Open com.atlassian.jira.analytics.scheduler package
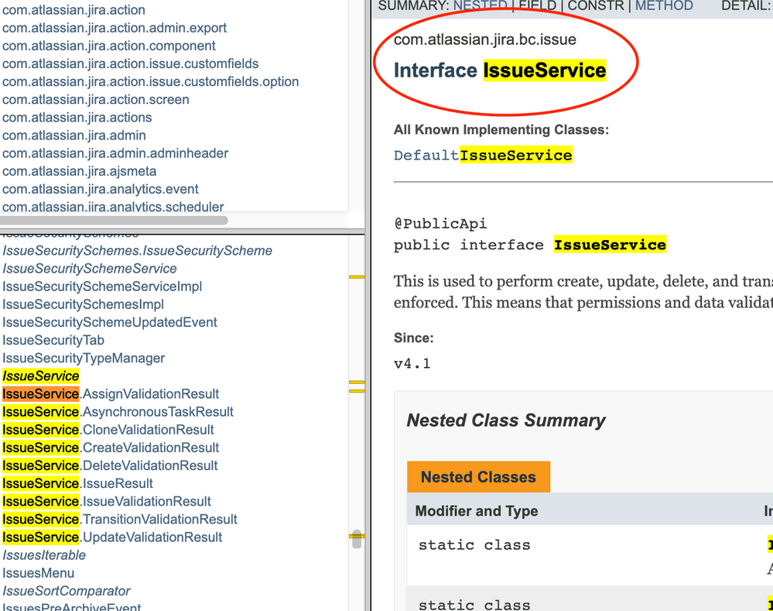Screen dimensions: 773x611 113,207
